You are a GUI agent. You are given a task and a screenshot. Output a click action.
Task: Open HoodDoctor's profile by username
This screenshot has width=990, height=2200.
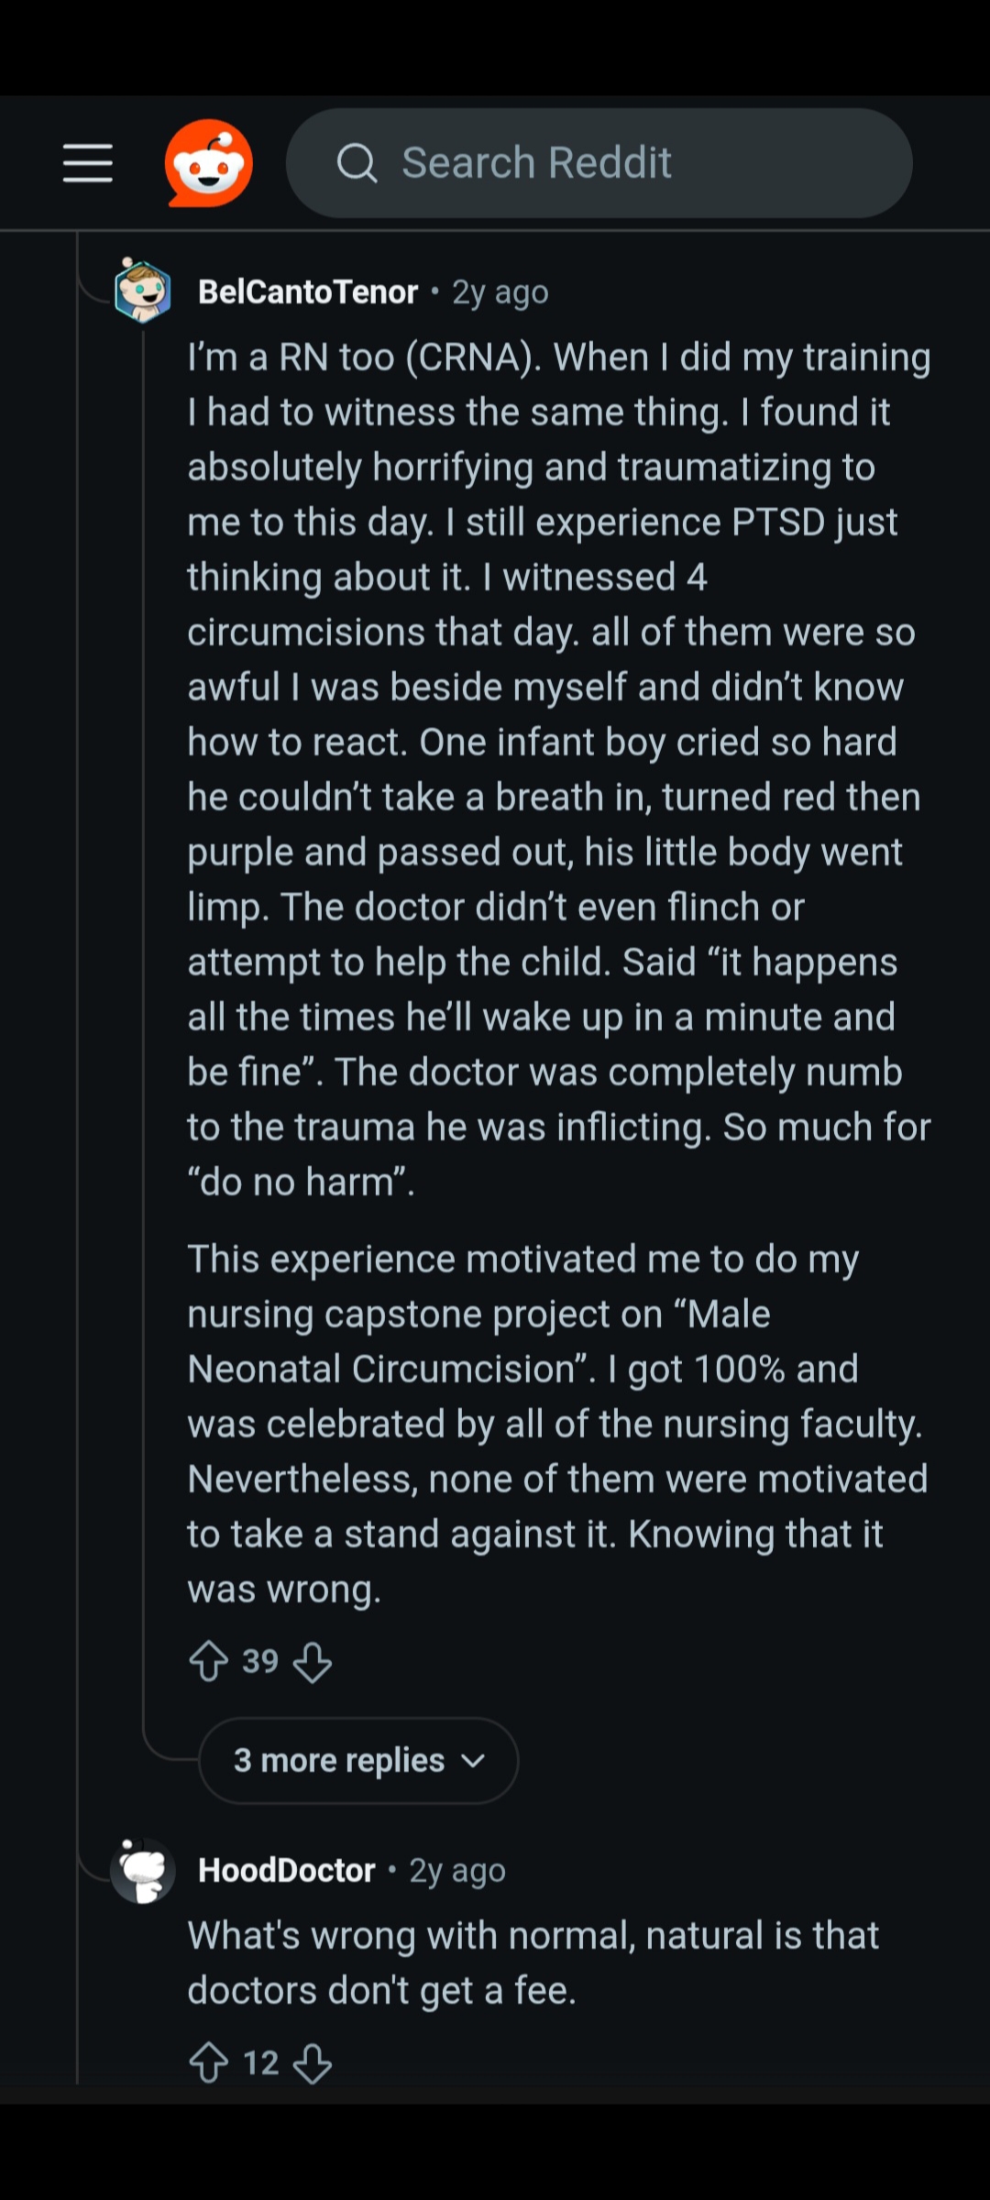pos(287,1870)
